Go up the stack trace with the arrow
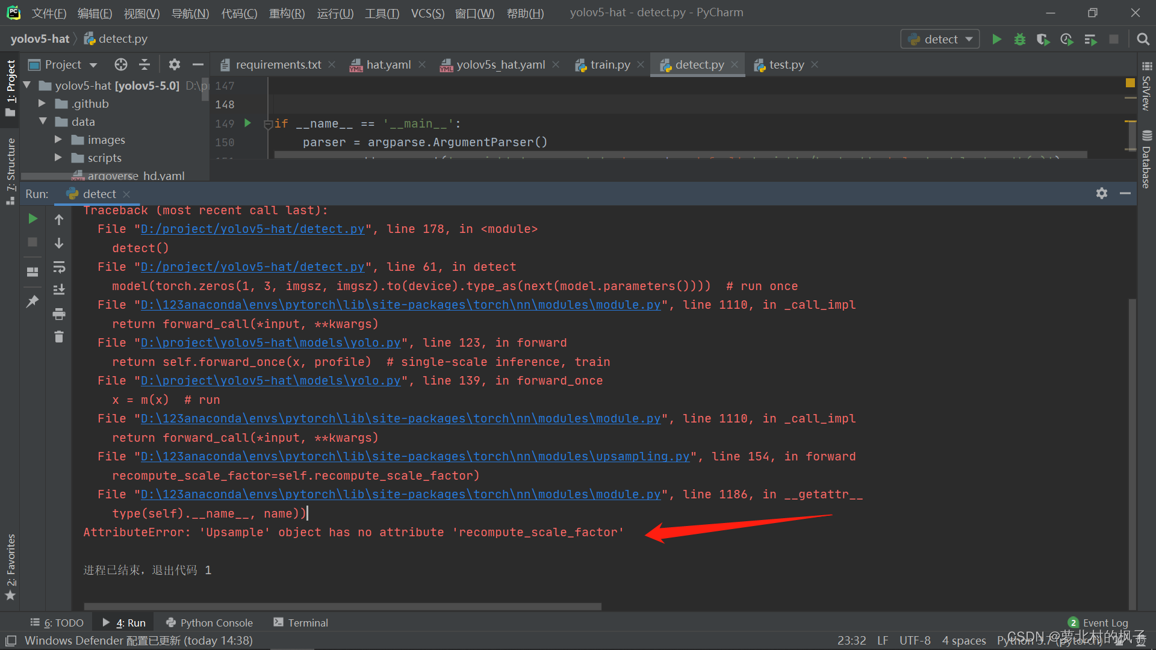Image resolution: width=1156 pixels, height=650 pixels. coord(59,220)
